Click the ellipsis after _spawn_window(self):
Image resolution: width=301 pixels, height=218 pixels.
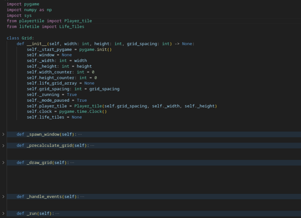[x=80, y=134]
